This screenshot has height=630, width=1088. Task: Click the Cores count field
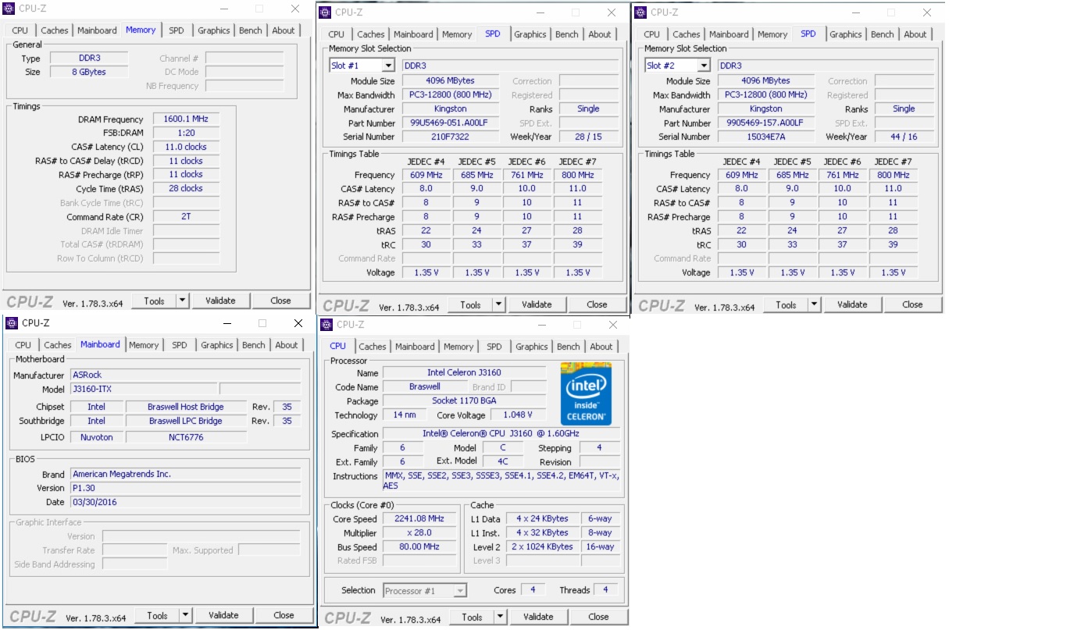point(533,590)
